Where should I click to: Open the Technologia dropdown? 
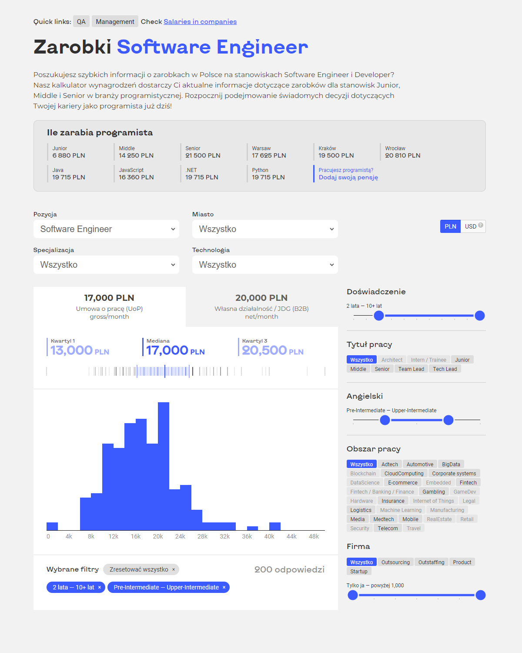[x=264, y=264]
